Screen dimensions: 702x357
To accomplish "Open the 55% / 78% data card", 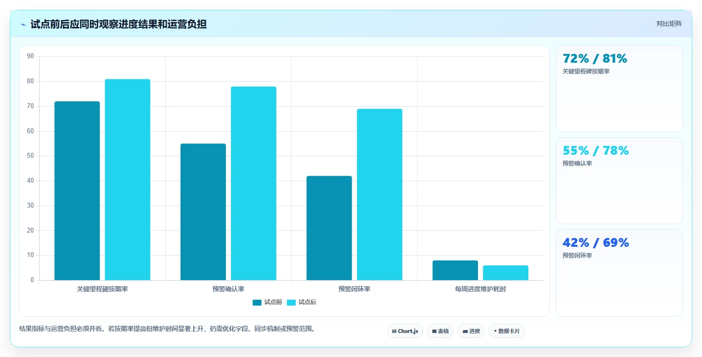I will pyautogui.click(x=619, y=181).
